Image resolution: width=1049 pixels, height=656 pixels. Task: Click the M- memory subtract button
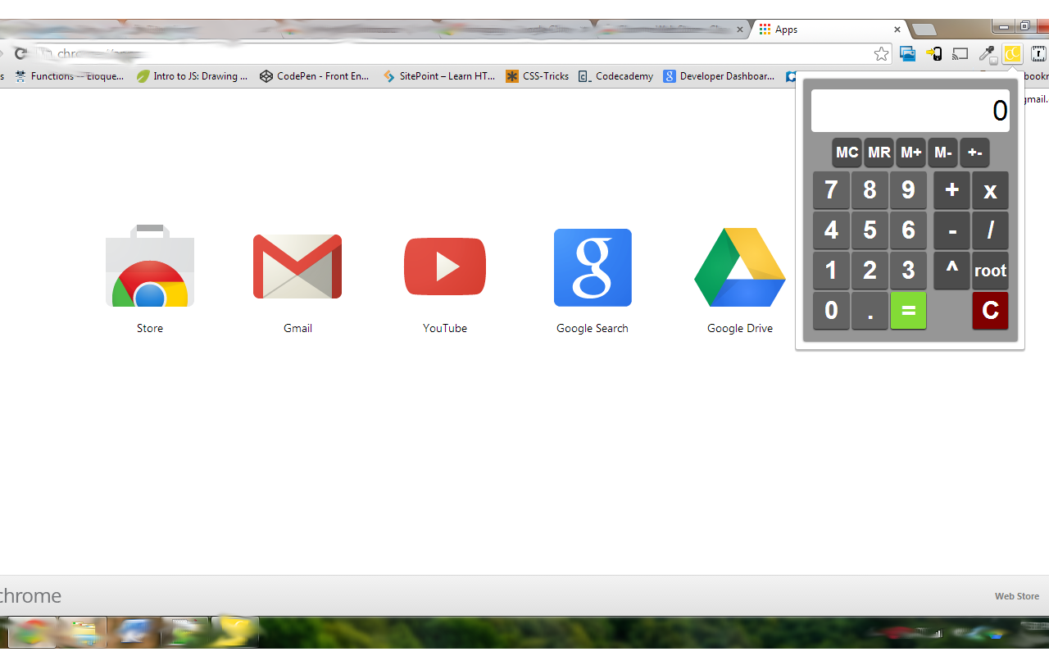(943, 153)
